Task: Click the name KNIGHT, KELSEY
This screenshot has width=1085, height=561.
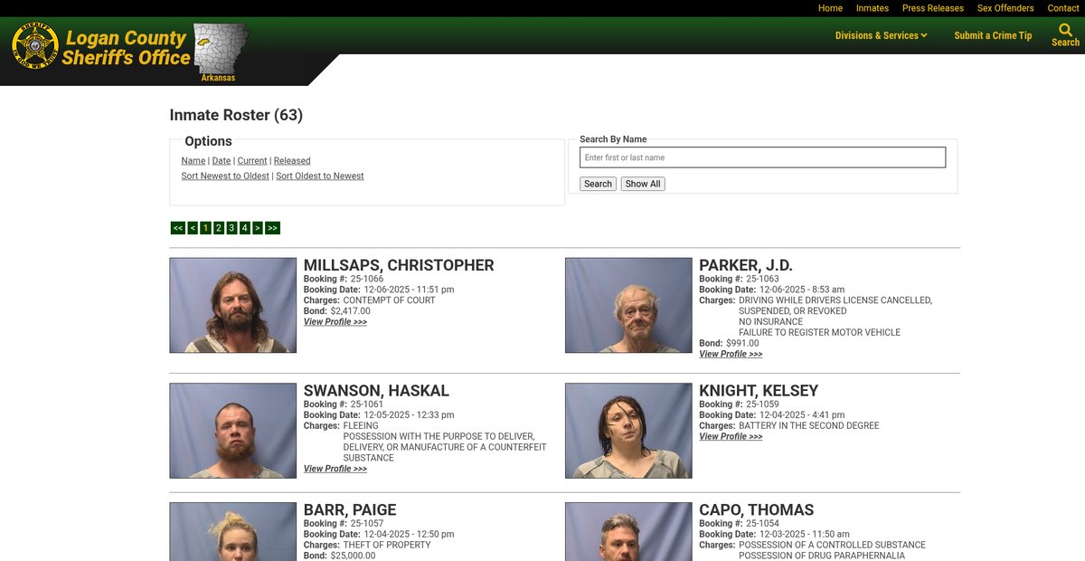Action: point(759,391)
